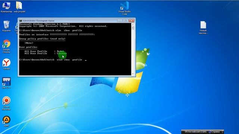Open the Новый текстов... document file
239x134 pixels.
203,28
